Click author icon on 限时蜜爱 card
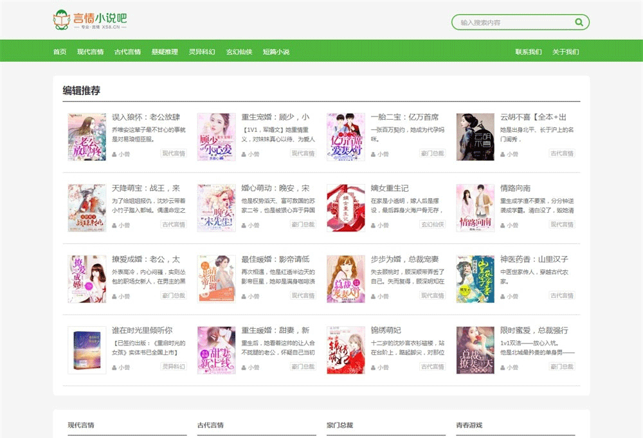Screen dimensions: 643x438 coord(503,368)
